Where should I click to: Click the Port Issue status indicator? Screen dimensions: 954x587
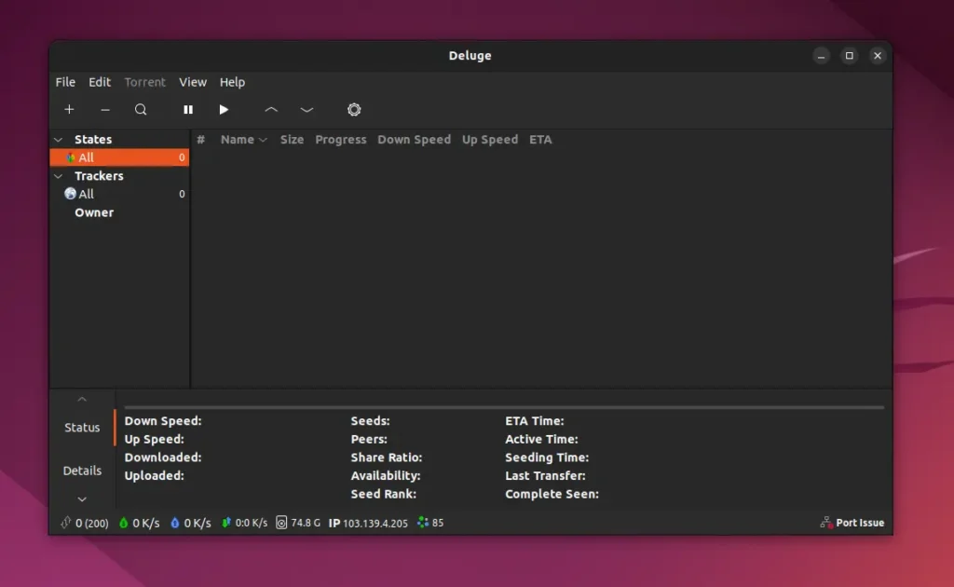coord(852,523)
